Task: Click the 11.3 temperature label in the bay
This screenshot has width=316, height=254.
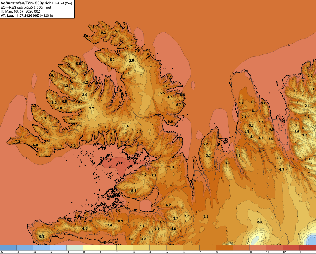Action: [x=122, y=163]
